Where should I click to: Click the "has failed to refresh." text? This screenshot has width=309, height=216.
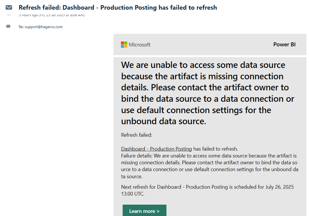[216, 149]
